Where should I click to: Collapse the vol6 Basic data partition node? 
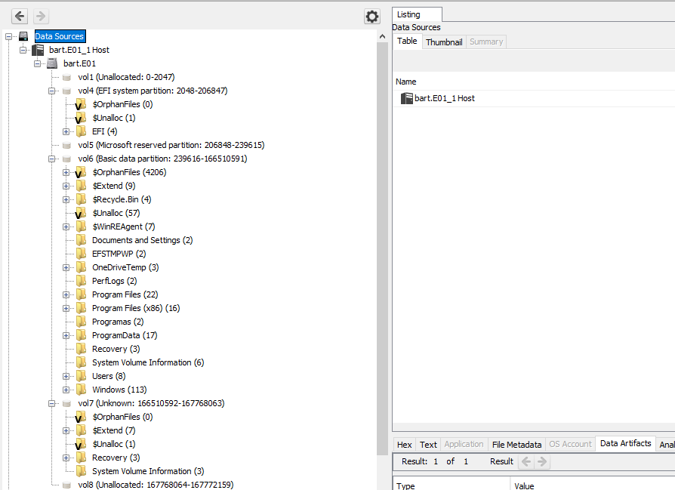pyautogui.click(x=52, y=159)
